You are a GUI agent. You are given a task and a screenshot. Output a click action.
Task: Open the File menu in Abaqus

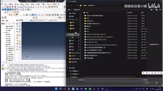click(5, 4)
